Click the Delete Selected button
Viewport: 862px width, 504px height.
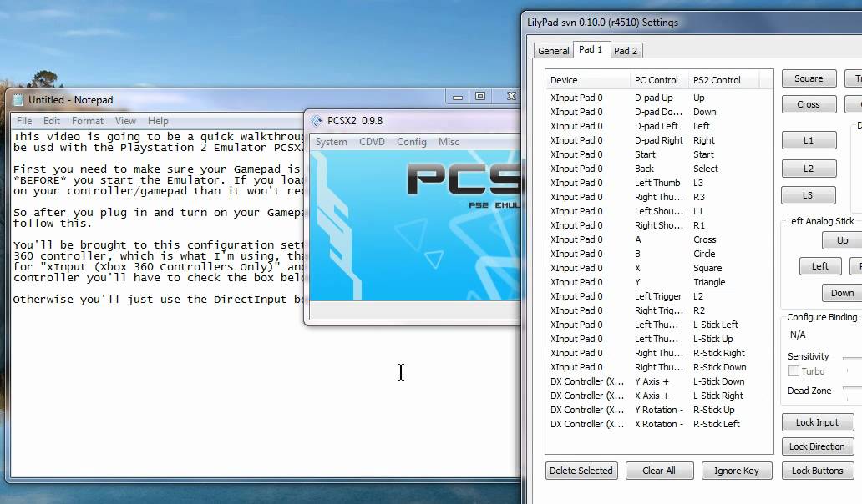pyautogui.click(x=581, y=471)
